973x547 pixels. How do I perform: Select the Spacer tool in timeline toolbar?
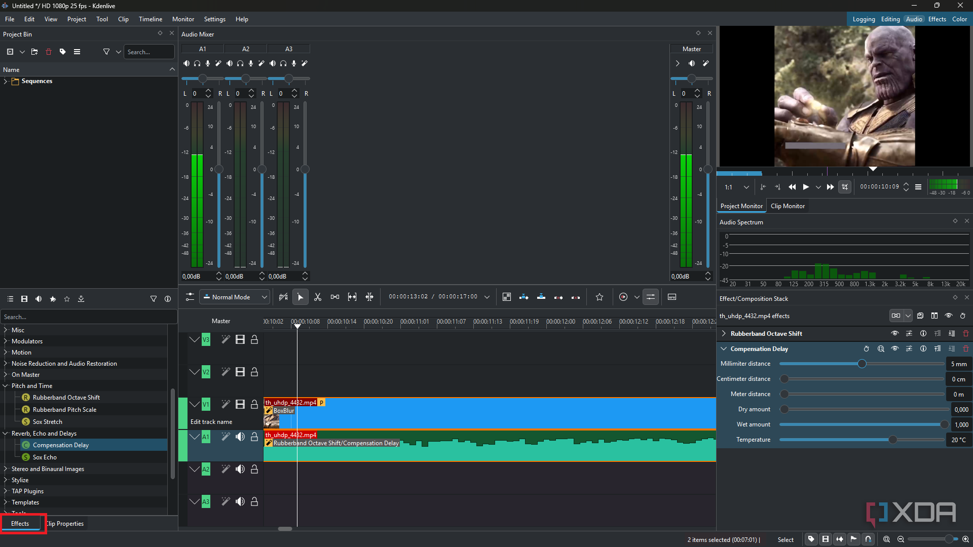tap(335, 297)
